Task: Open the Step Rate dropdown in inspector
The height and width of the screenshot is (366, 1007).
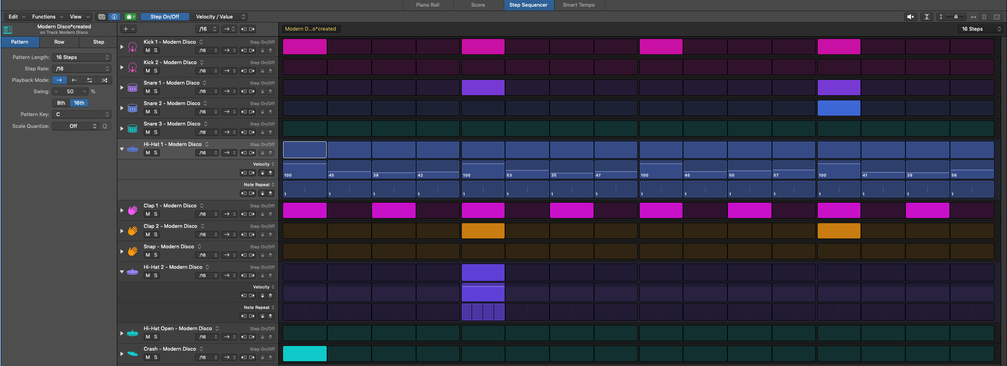Action: 82,68
